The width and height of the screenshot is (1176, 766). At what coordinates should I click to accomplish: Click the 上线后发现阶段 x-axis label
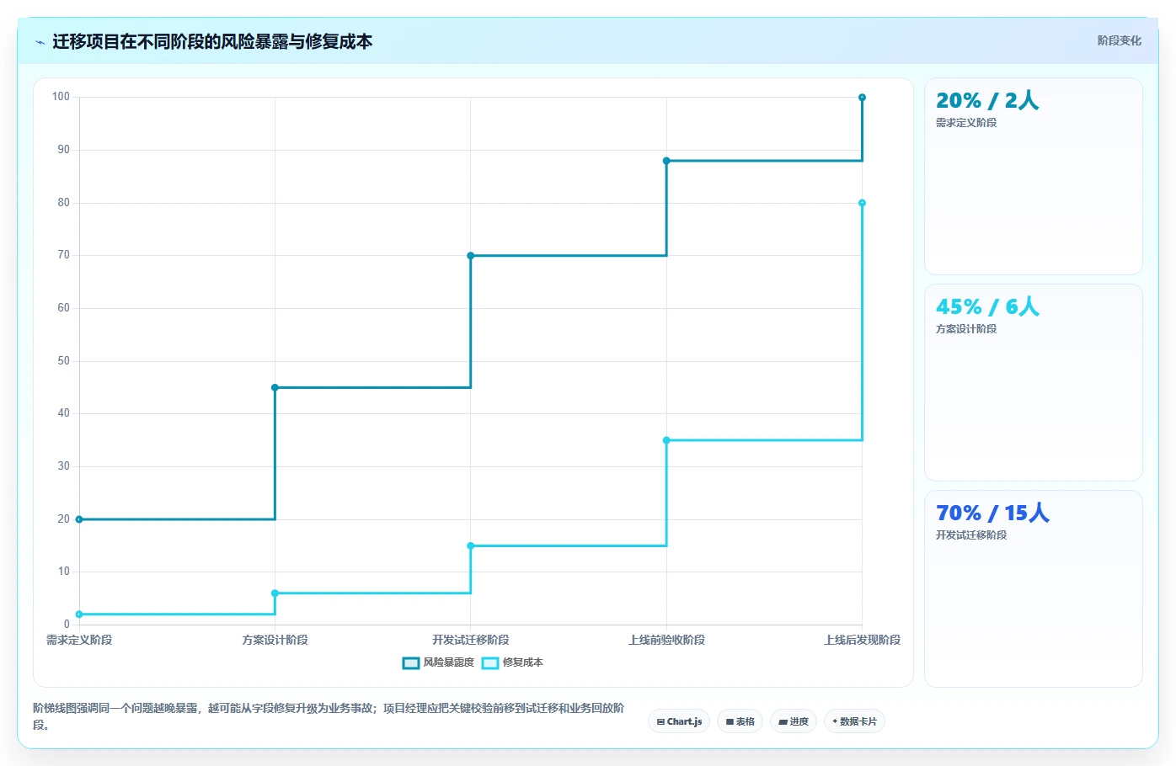[x=862, y=640]
